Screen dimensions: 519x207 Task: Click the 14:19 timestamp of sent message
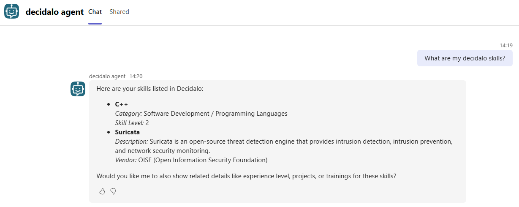click(506, 45)
